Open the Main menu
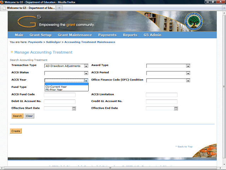The image size is (226, 170). point(19,35)
